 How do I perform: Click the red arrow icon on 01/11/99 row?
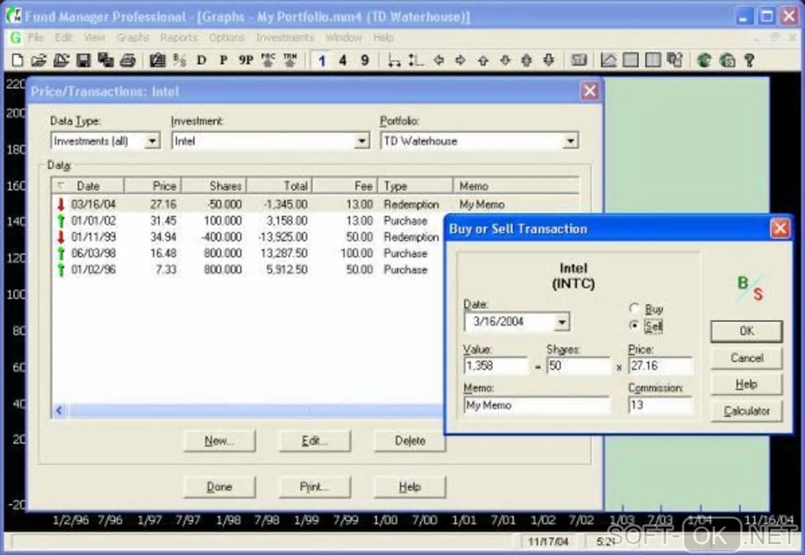point(61,237)
